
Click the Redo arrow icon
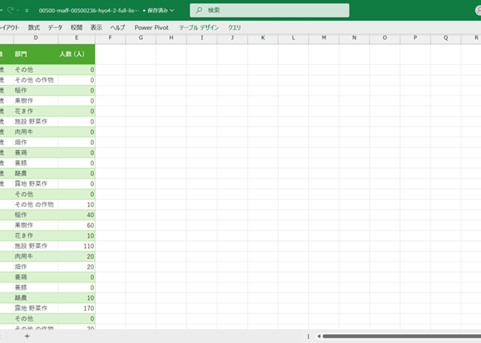10,10
